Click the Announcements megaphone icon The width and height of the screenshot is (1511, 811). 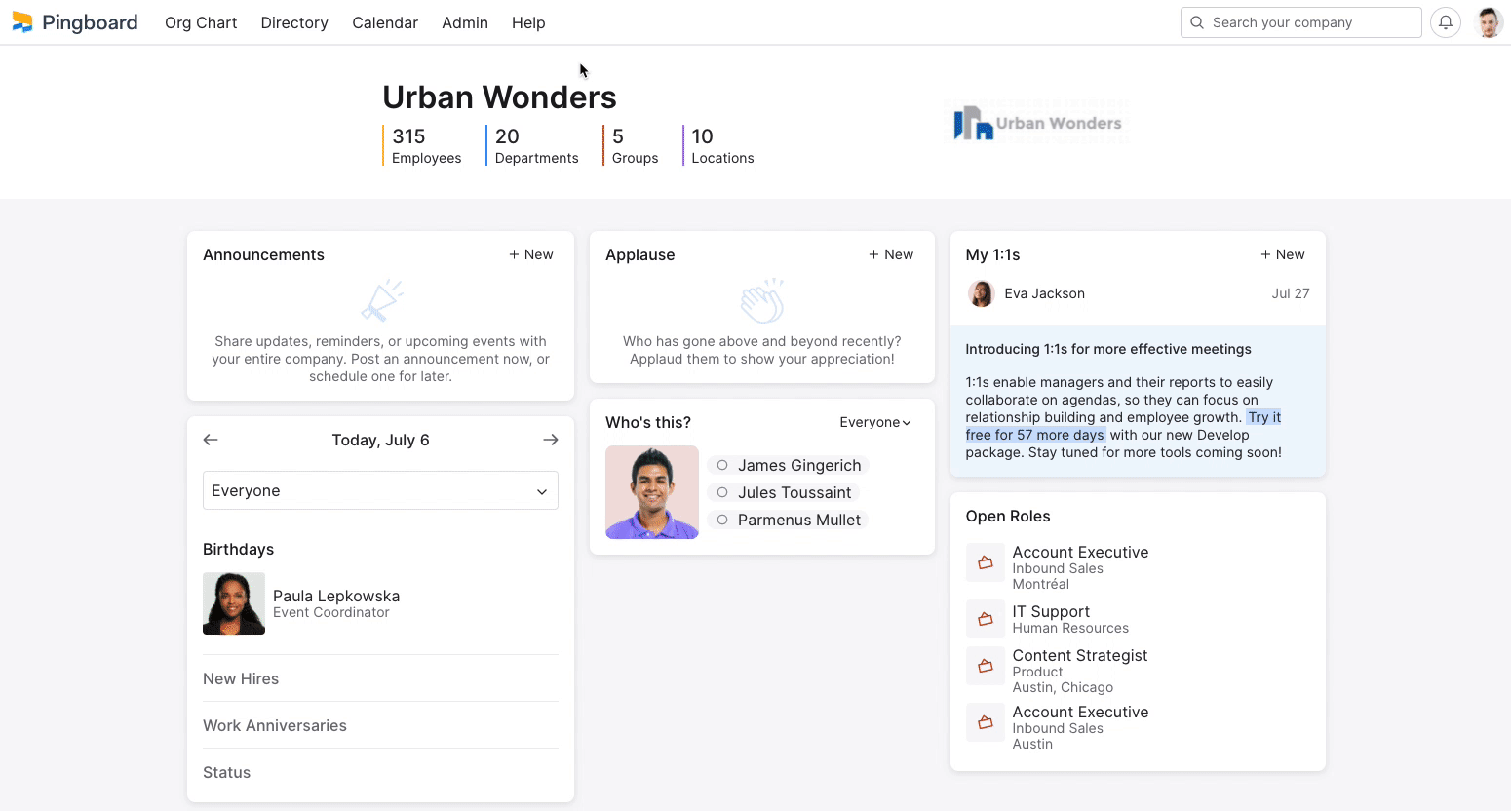381,301
